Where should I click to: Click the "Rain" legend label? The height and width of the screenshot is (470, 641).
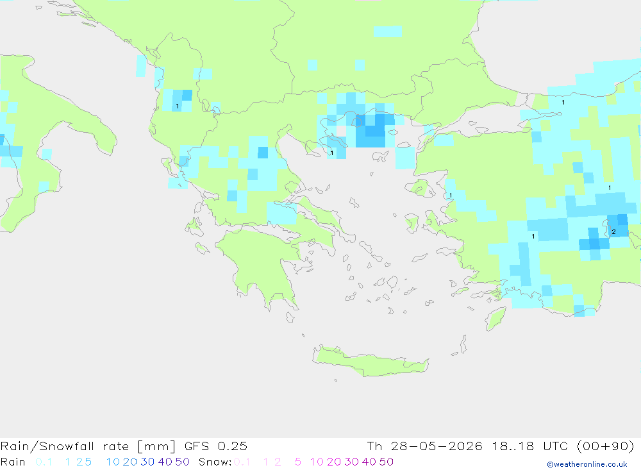tap(13, 462)
